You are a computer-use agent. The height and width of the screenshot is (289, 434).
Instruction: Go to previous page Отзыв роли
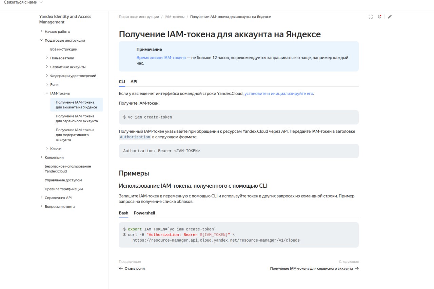coord(132,268)
